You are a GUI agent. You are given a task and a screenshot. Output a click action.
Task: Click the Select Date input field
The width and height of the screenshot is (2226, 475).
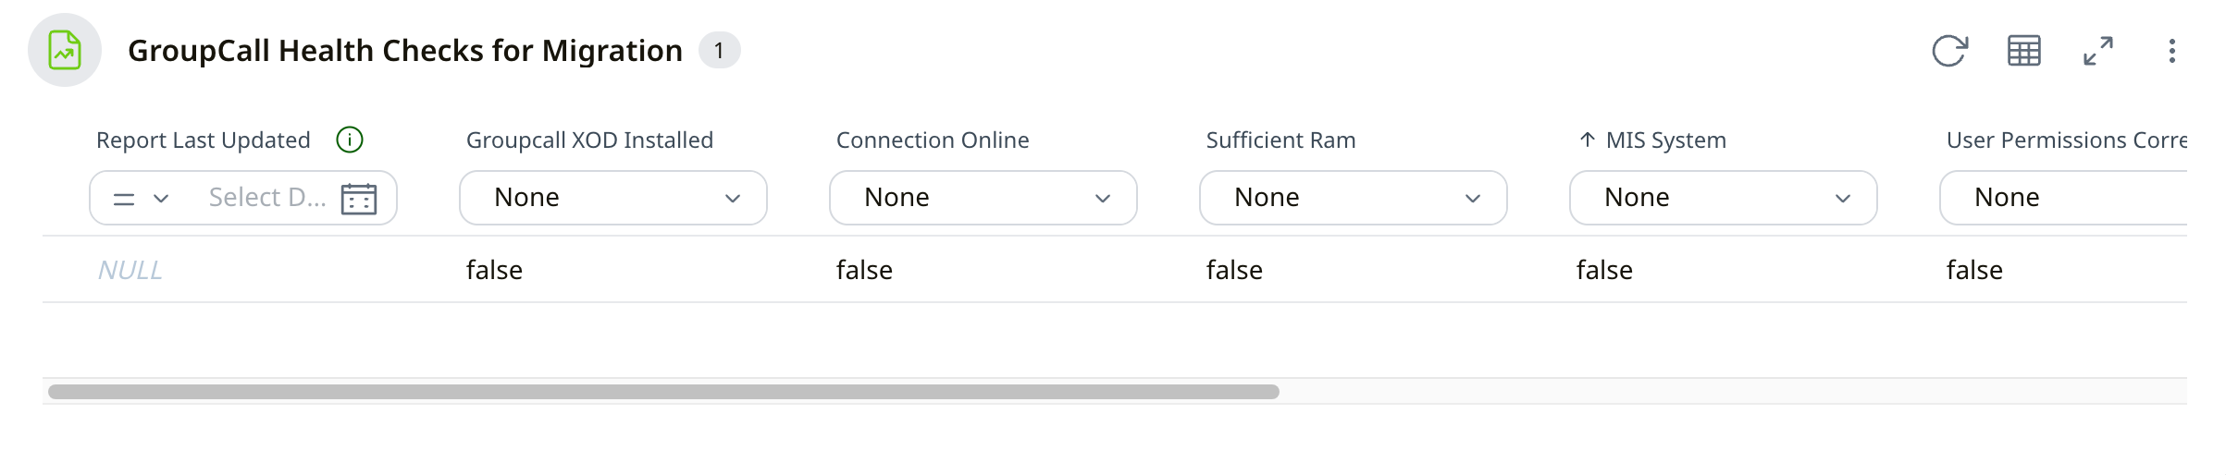[x=266, y=198]
